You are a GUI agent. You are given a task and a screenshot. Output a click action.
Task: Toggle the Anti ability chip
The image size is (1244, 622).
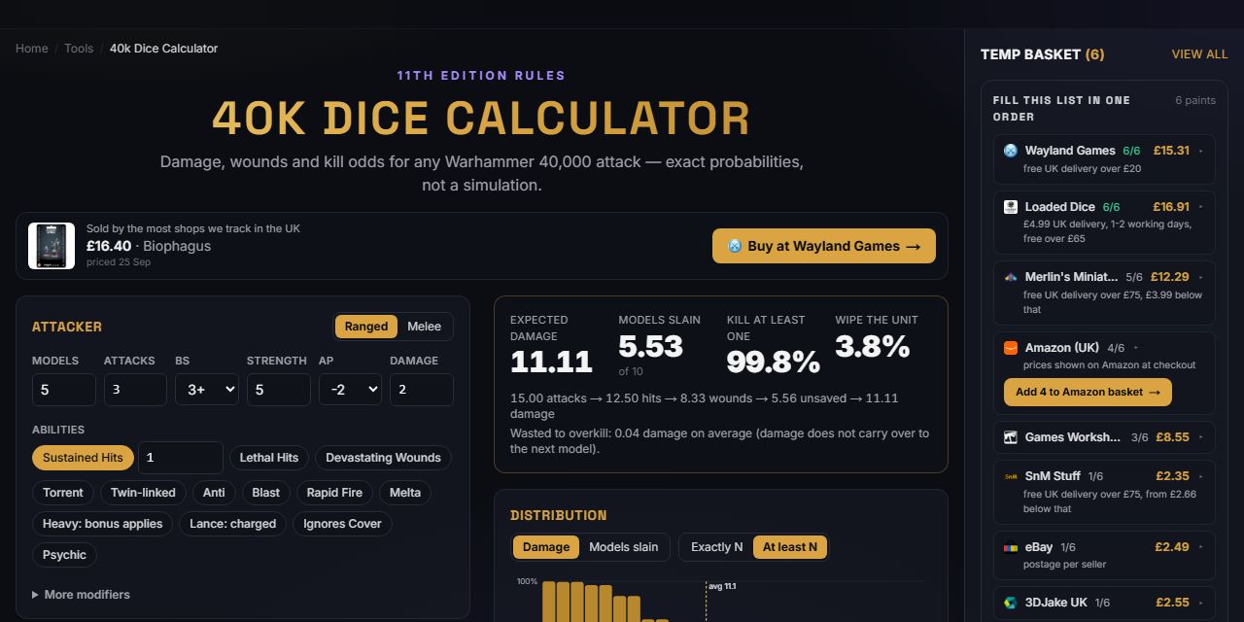click(214, 493)
